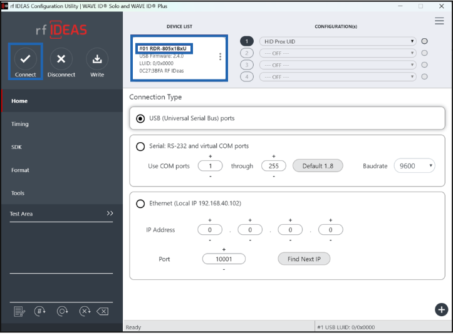Open configuration 2 OFF dropdown
Image resolution: width=453 pixels, height=335 pixels.
click(338, 53)
